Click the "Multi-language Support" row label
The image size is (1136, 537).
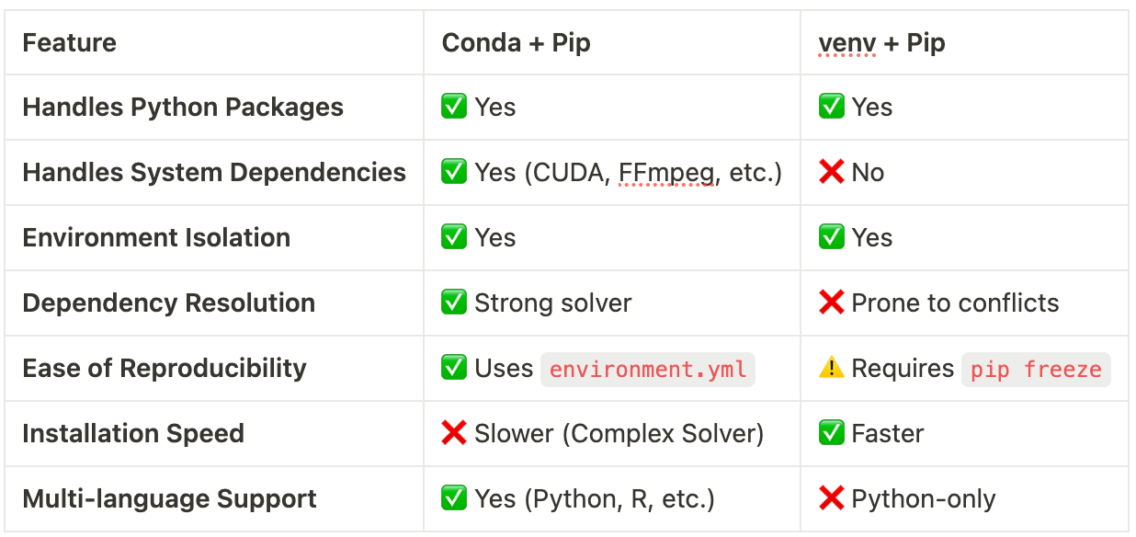click(x=169, y=498)
